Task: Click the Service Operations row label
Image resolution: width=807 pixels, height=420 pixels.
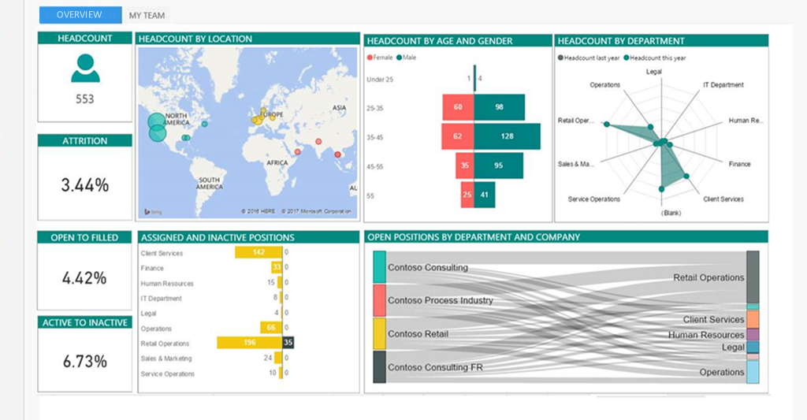Action: tap(168, 374)
